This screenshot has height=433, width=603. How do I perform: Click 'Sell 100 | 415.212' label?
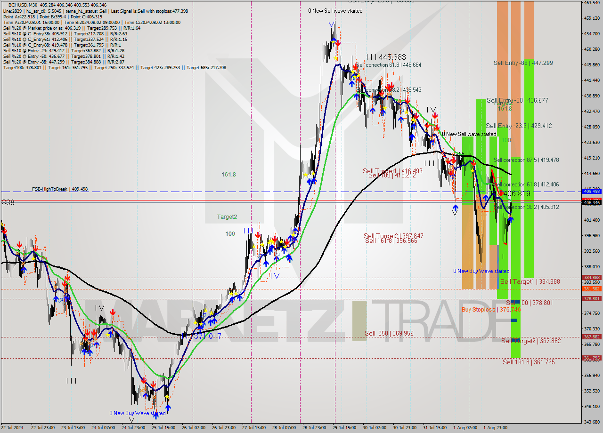tap(392, 176)
